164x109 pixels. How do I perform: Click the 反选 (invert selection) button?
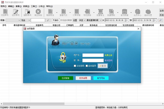click(162, 15)
